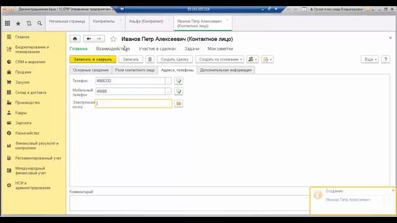Expand the people icon dropdown button
This screenshot has width=397, height=223.
(x=252, y=59)
